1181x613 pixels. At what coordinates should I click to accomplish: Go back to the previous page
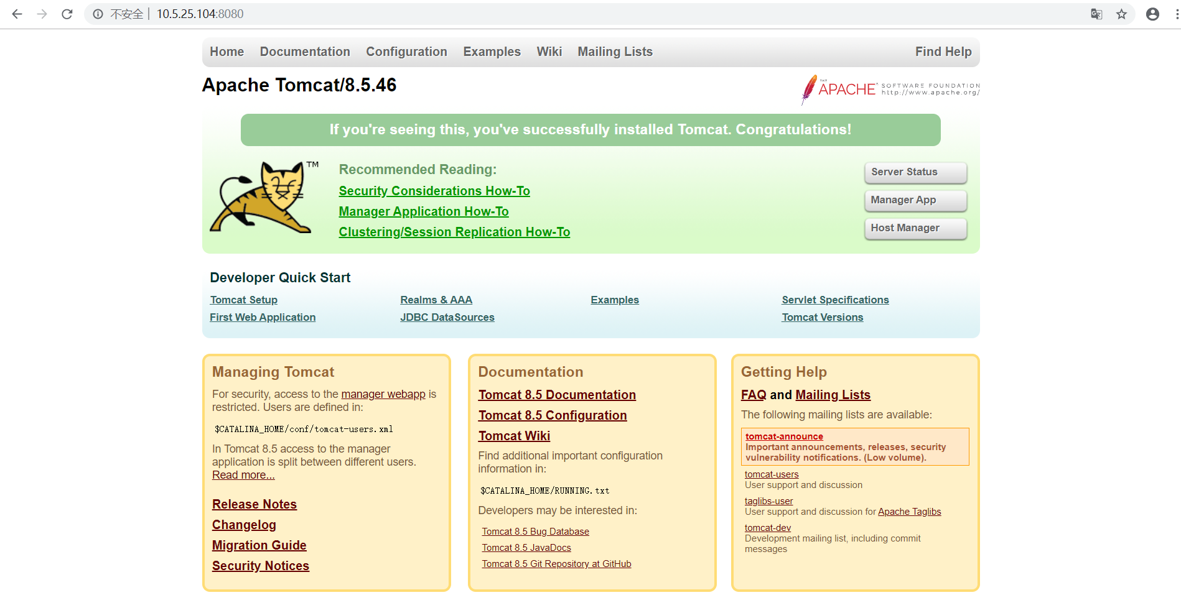tap(17, 14)
